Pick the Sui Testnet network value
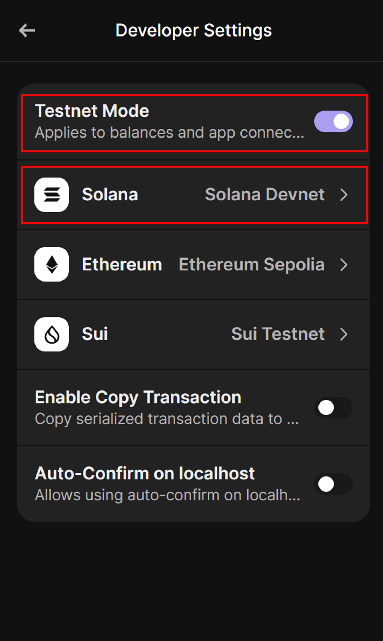Image resolution: width=383 pixels, height=641 pixels. [x=278, y=334]
